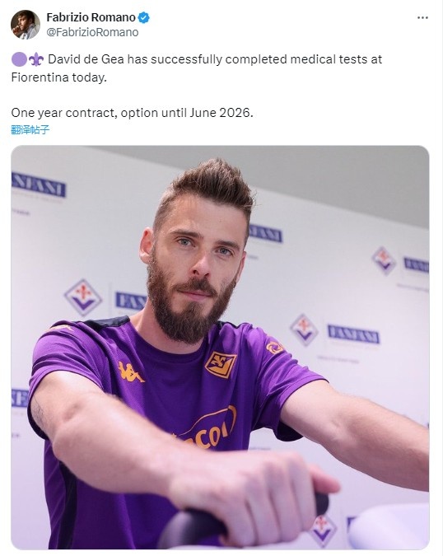
Task: Click the Fiorentina diamond logo in the photo's upper right
Action: (384, 260)
